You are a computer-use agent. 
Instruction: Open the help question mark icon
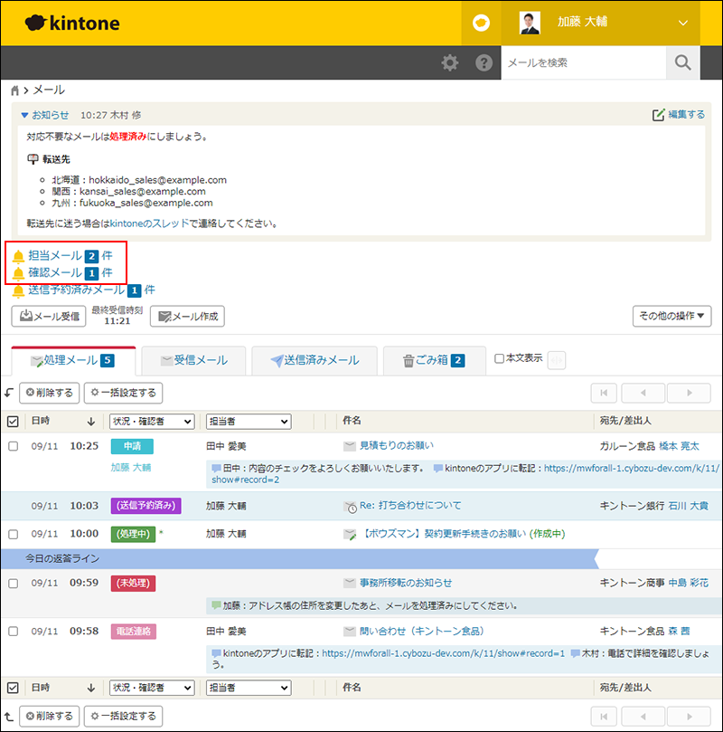pos(484,63)
